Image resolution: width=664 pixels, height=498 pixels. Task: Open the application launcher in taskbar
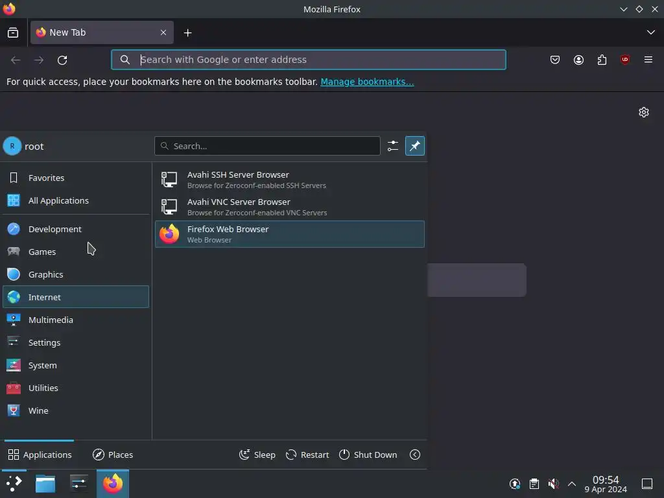click(14, 484)
